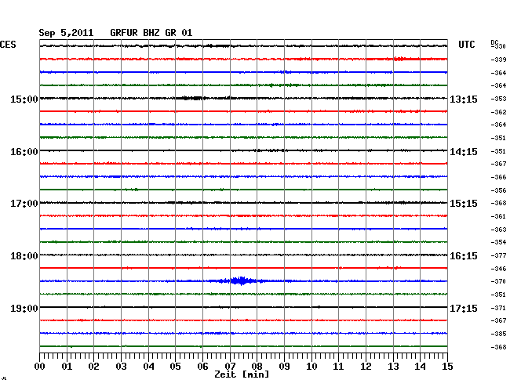Click the DC offset value "-362"
Viewport: 510px width, 387px height.
pyautogui.click(x=498, y=112)
